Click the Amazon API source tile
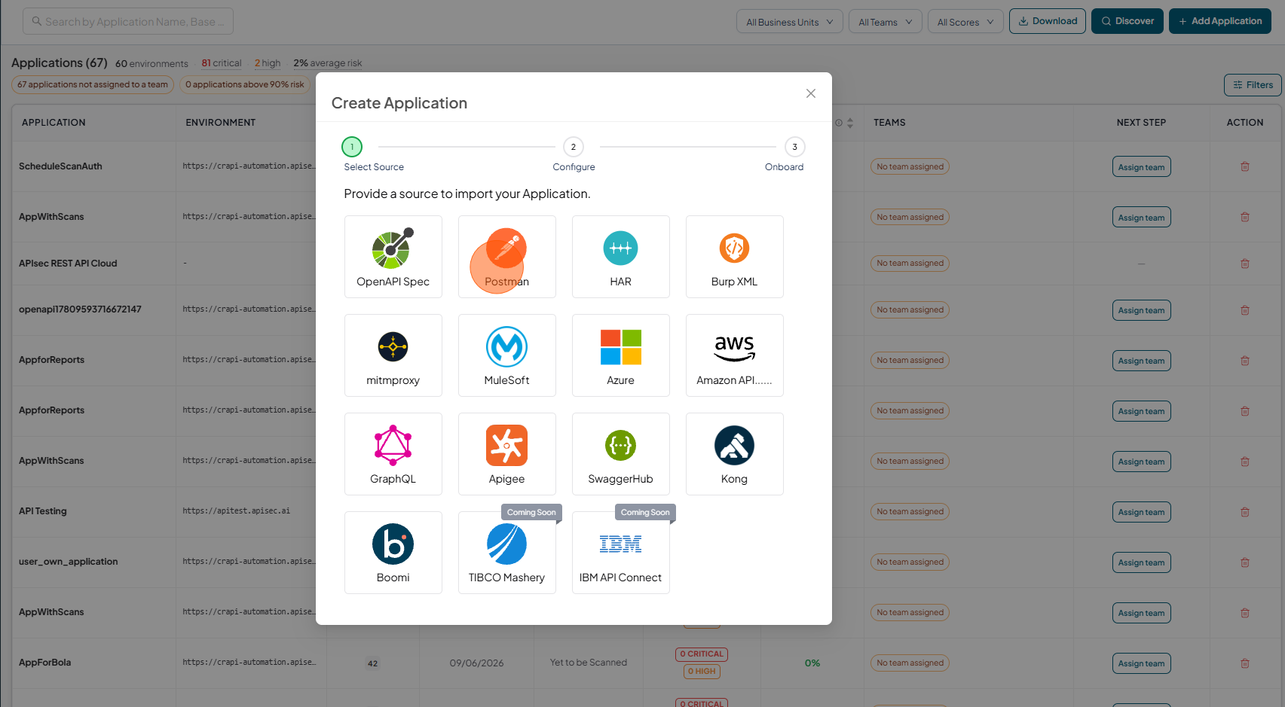This screenshot has height=707, width=1285. (x=734, y=355)
